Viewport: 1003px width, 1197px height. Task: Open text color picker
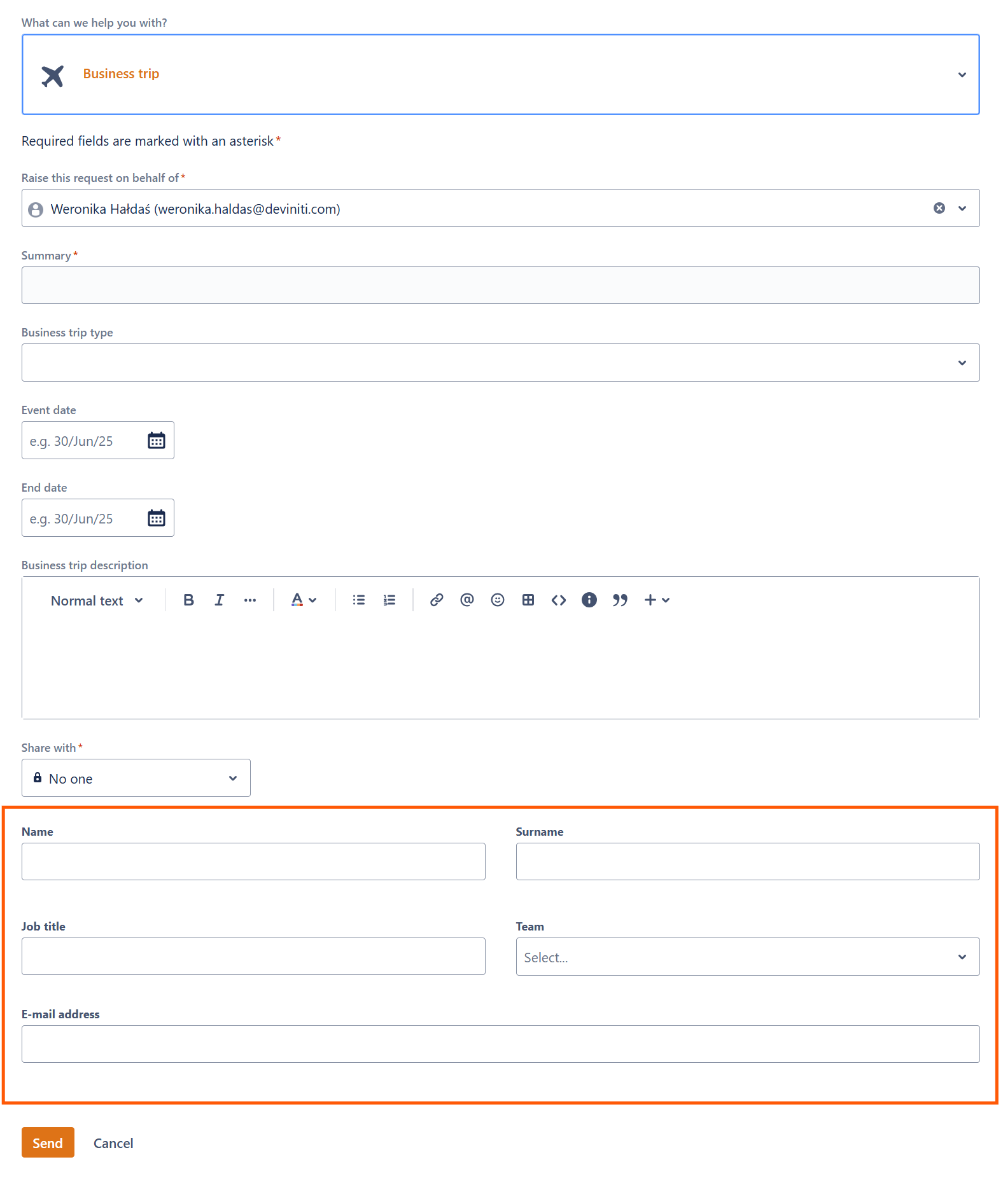(x=304, y=600)
